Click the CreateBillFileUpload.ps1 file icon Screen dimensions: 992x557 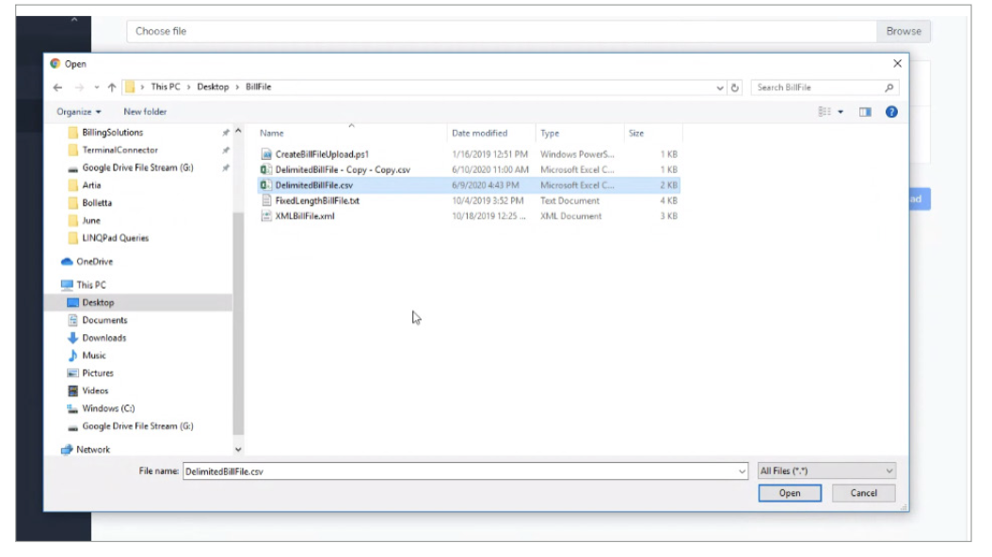[266, 154]
